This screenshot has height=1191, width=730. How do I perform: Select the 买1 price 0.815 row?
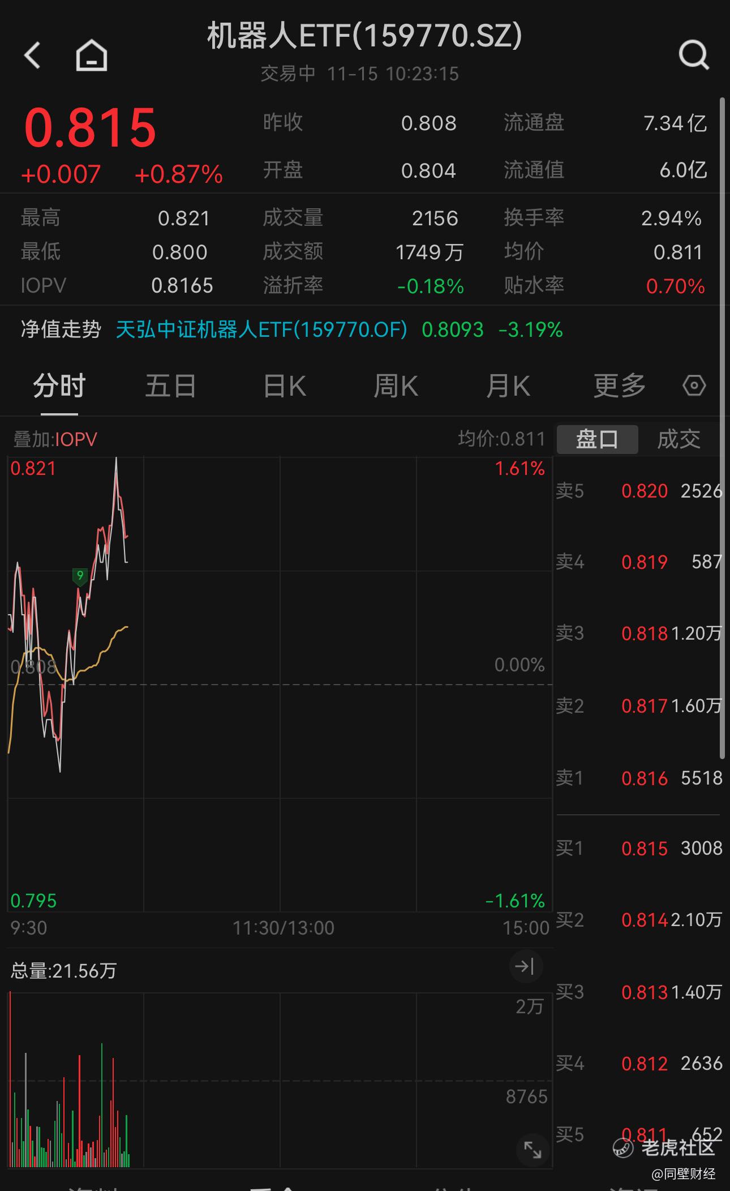[x=639, y=849]
